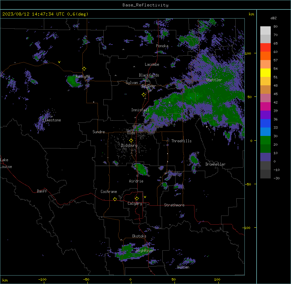Viewport: 291px width, 284px height.
Task: Pick the bright yellow swatch between 54 and 51
Action: 265,73
